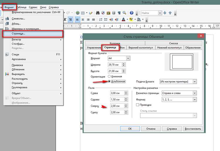Switch to the Сноска tab

(174, 43)
